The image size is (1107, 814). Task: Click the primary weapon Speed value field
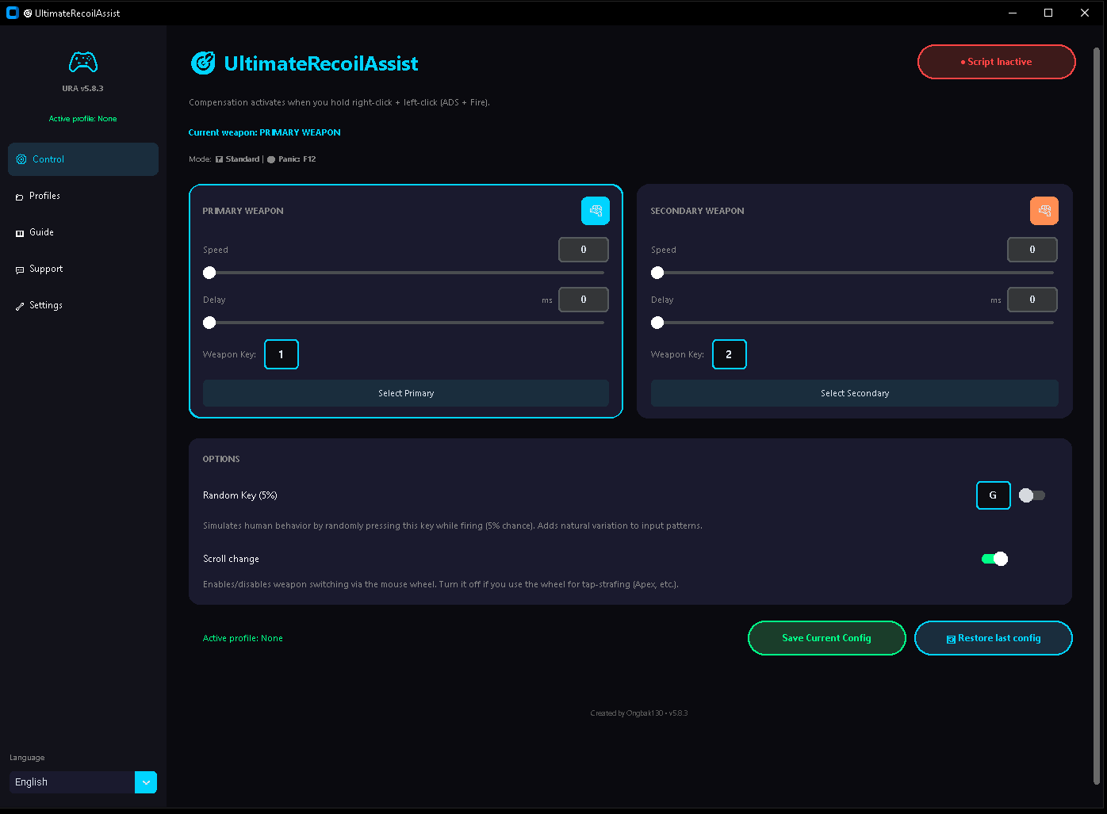coord(584,250)
